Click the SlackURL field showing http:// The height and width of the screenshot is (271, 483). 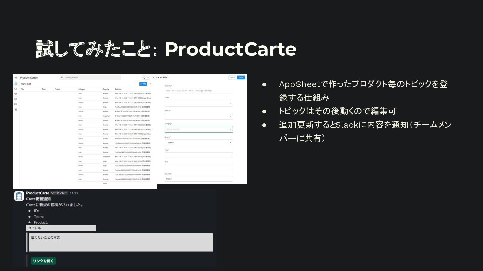[x=199, y=179]
